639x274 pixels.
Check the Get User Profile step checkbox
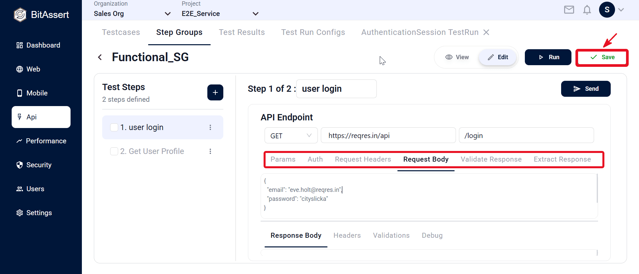click(114, 151)
